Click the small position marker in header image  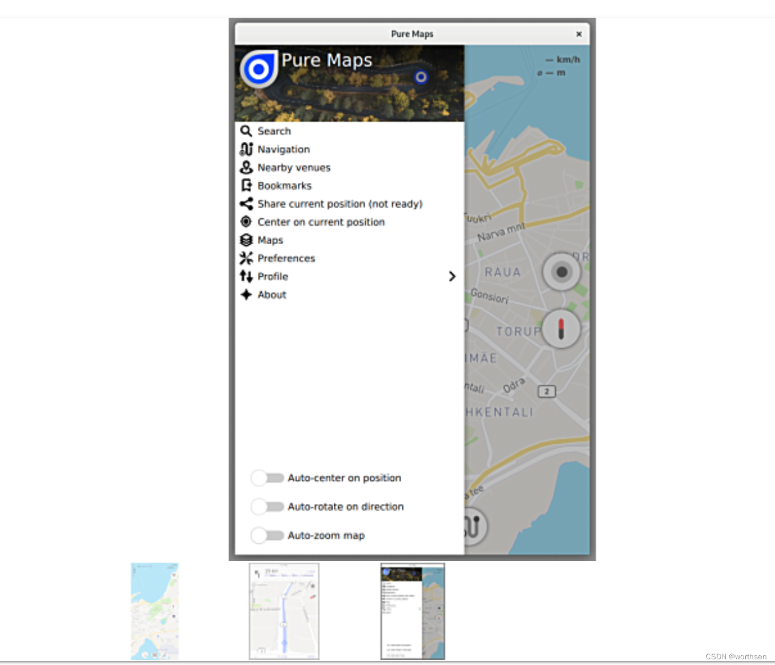421,77
